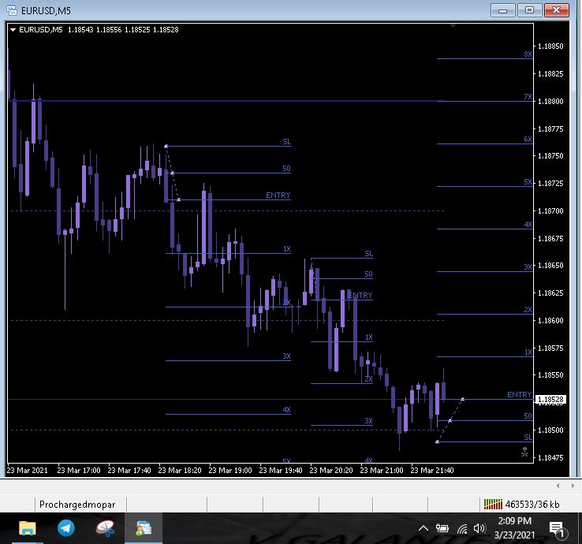The width and height of the screenshot is (582, 544).
Task: Click the 23 Mar 19:40 time label
Action: tap(281, 470)
